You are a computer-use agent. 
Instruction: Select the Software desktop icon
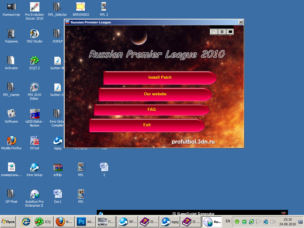[x=11, y=116]
